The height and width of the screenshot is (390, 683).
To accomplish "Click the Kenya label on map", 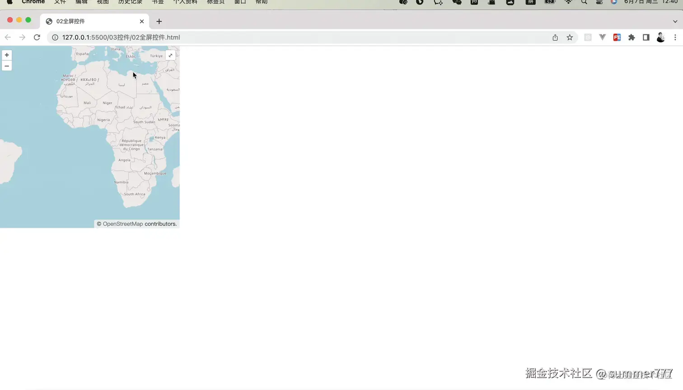I will (160, 137).
